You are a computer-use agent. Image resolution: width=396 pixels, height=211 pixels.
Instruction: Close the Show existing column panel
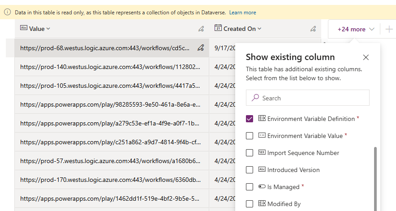click(366, 57)
